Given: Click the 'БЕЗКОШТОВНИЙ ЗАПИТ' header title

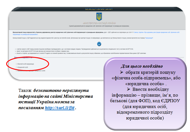Looking at the screenshot, I should pyautogui.click(x=99, y=9).
